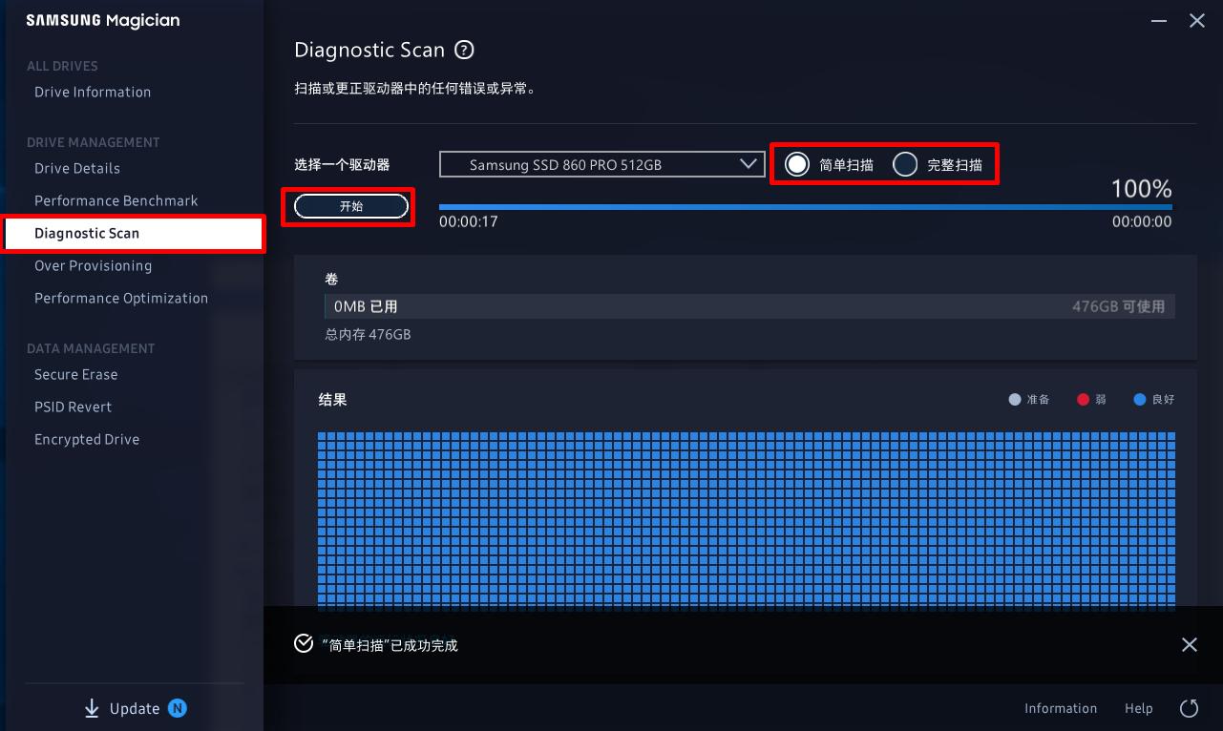
Task: Click the 选择一个驱动器 label
Action: coord(342,164)
